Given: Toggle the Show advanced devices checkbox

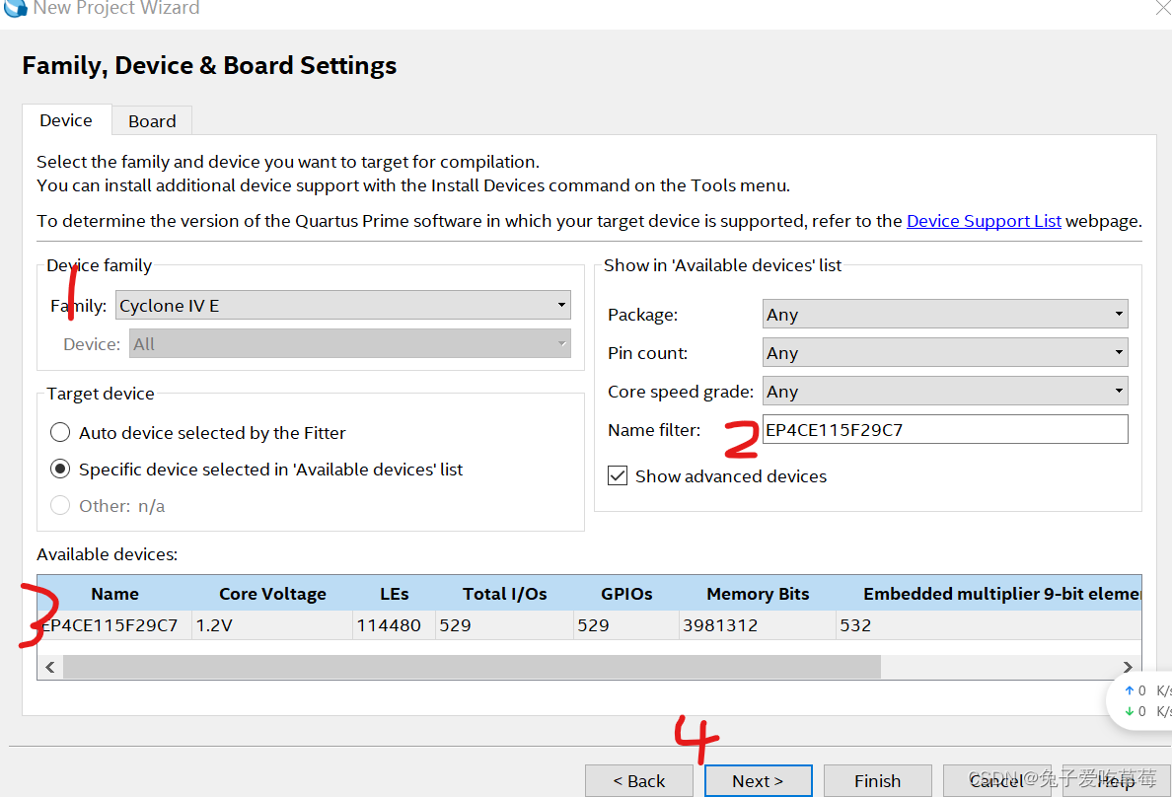Looking at the screenshot, I should coord(619,476).
